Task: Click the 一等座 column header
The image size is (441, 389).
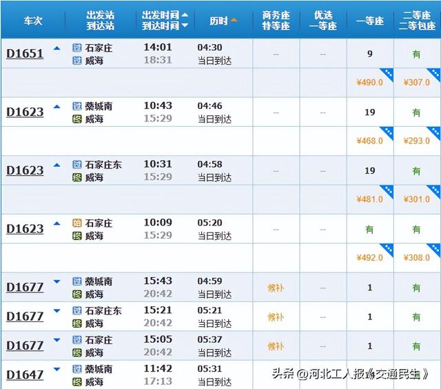Action: click(370, 21)
